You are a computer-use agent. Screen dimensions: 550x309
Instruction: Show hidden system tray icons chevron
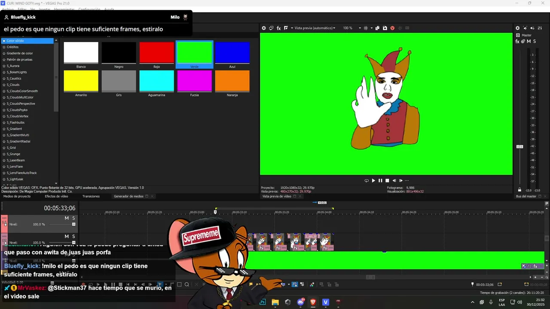tap(472, 302)
